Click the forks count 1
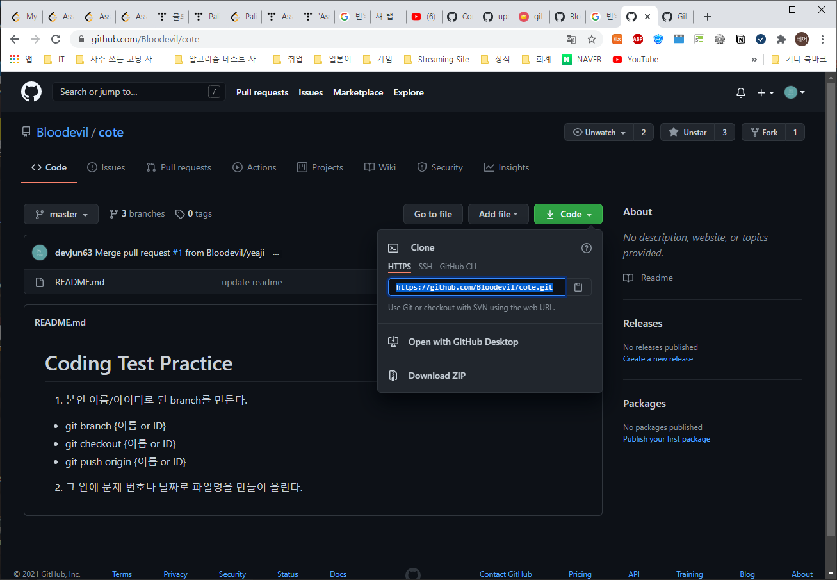This screenshot has height=580, width=837. 795,132
